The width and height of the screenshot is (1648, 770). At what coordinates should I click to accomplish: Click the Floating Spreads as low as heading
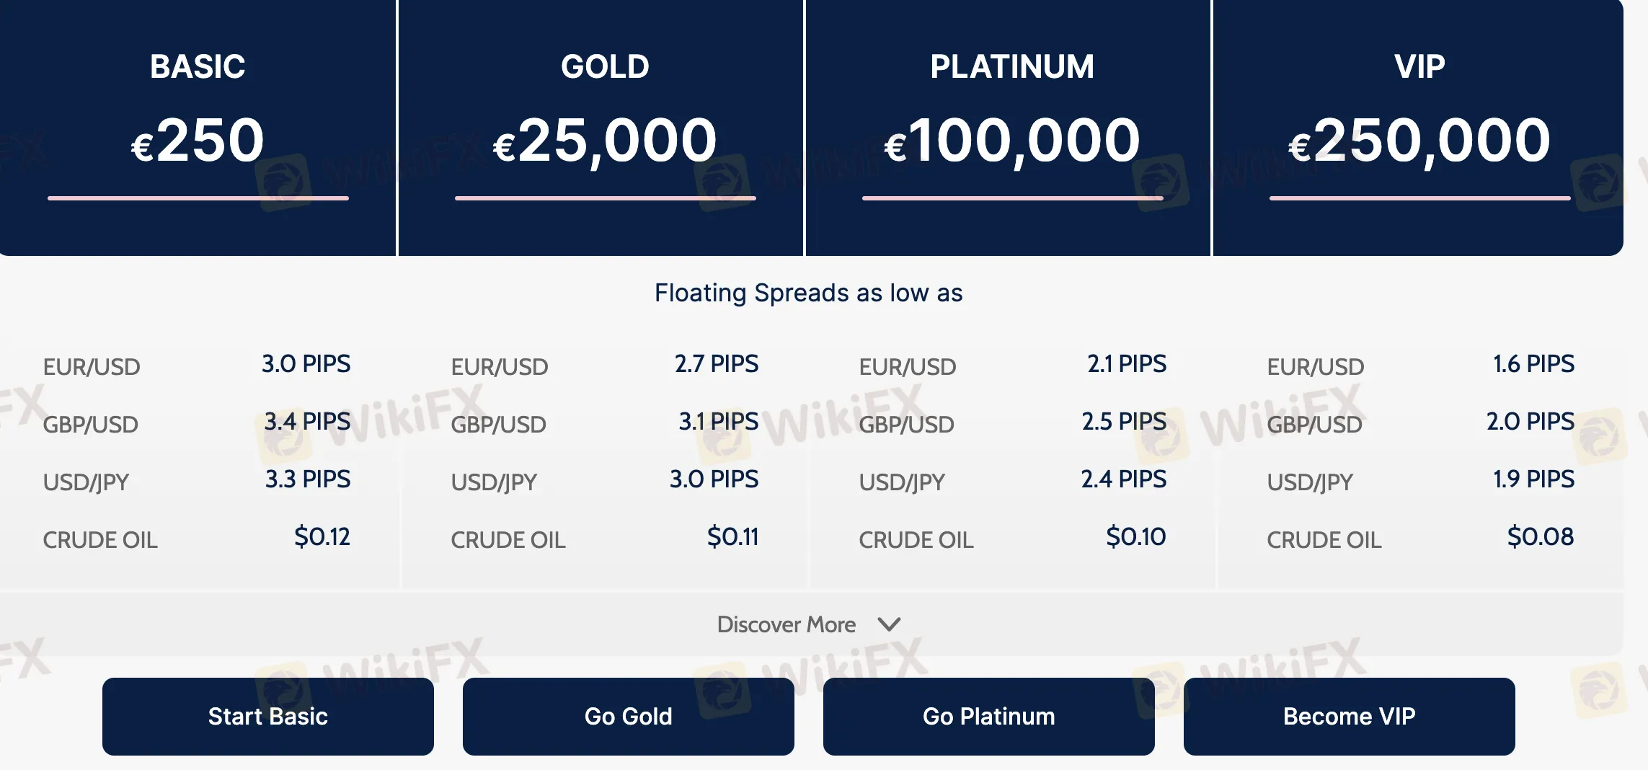809,293
